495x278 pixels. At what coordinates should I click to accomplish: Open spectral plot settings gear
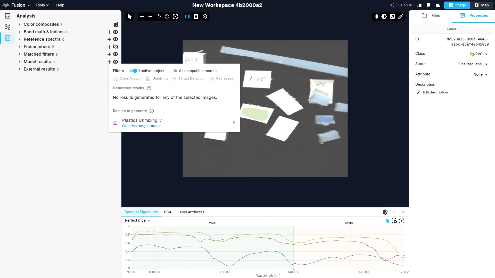click(x=385, y=212)
